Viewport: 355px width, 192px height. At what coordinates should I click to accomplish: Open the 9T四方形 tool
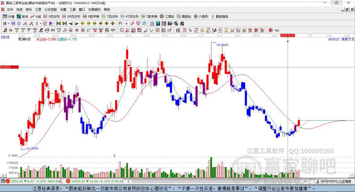point(130,17)
